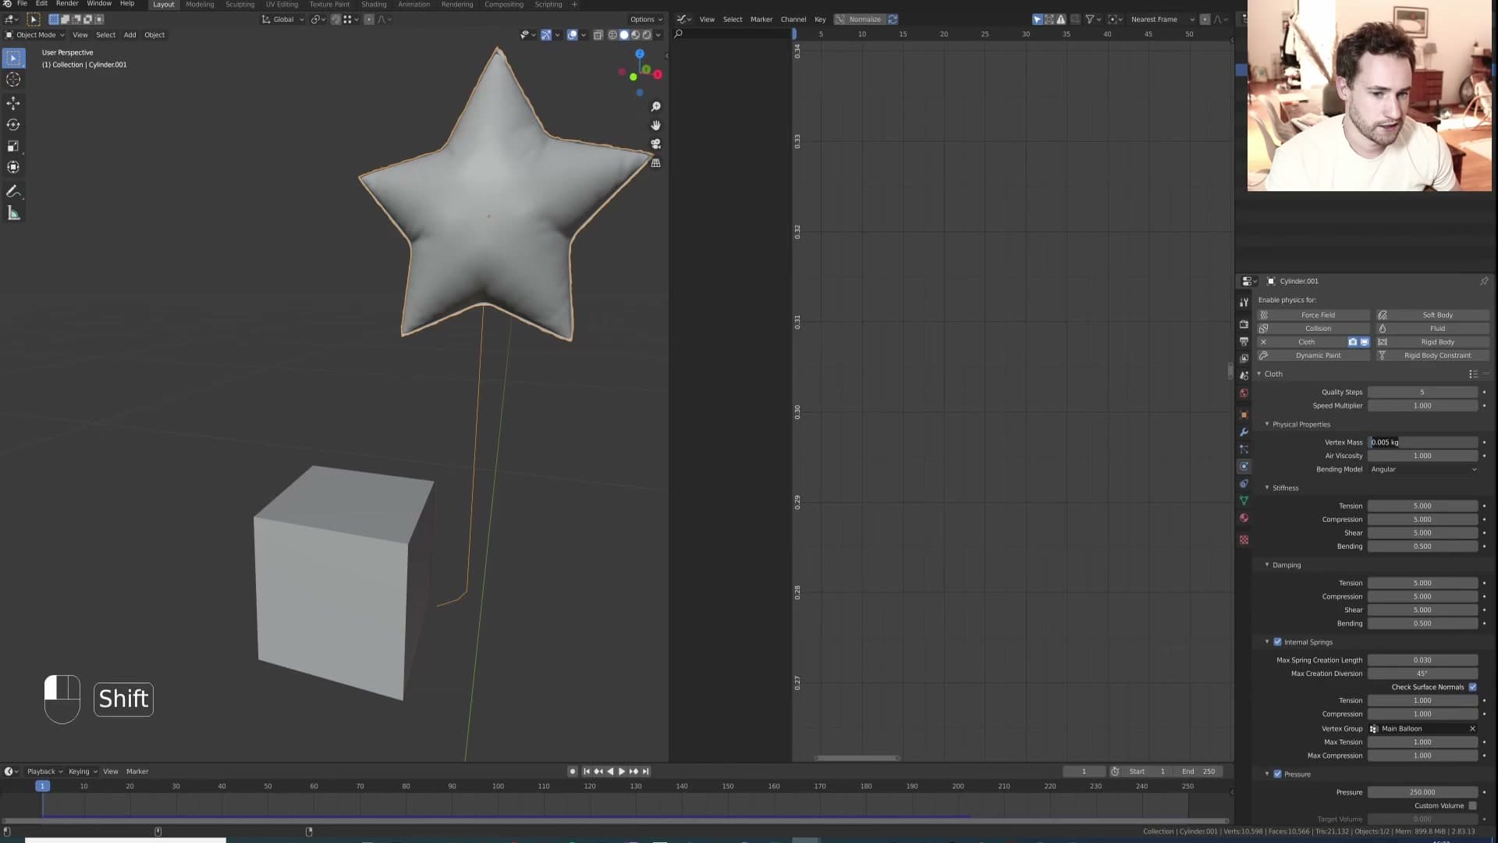Image resolution: width=1498 pixels, height=843 pixels.
Task: Click the viewport pan hand gizmo
Action: click(x=656, y=125)
